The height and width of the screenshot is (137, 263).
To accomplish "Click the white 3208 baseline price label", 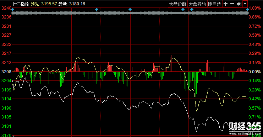I will point(6,72).
